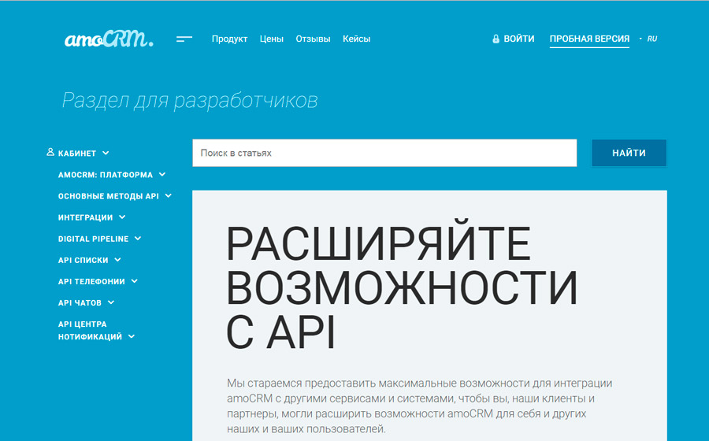Click the user icon beside КАБИНЕТ
709x441 pixels.
point(50,152)
